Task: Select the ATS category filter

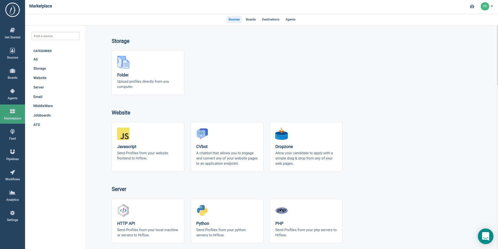Action: point(36,125)
